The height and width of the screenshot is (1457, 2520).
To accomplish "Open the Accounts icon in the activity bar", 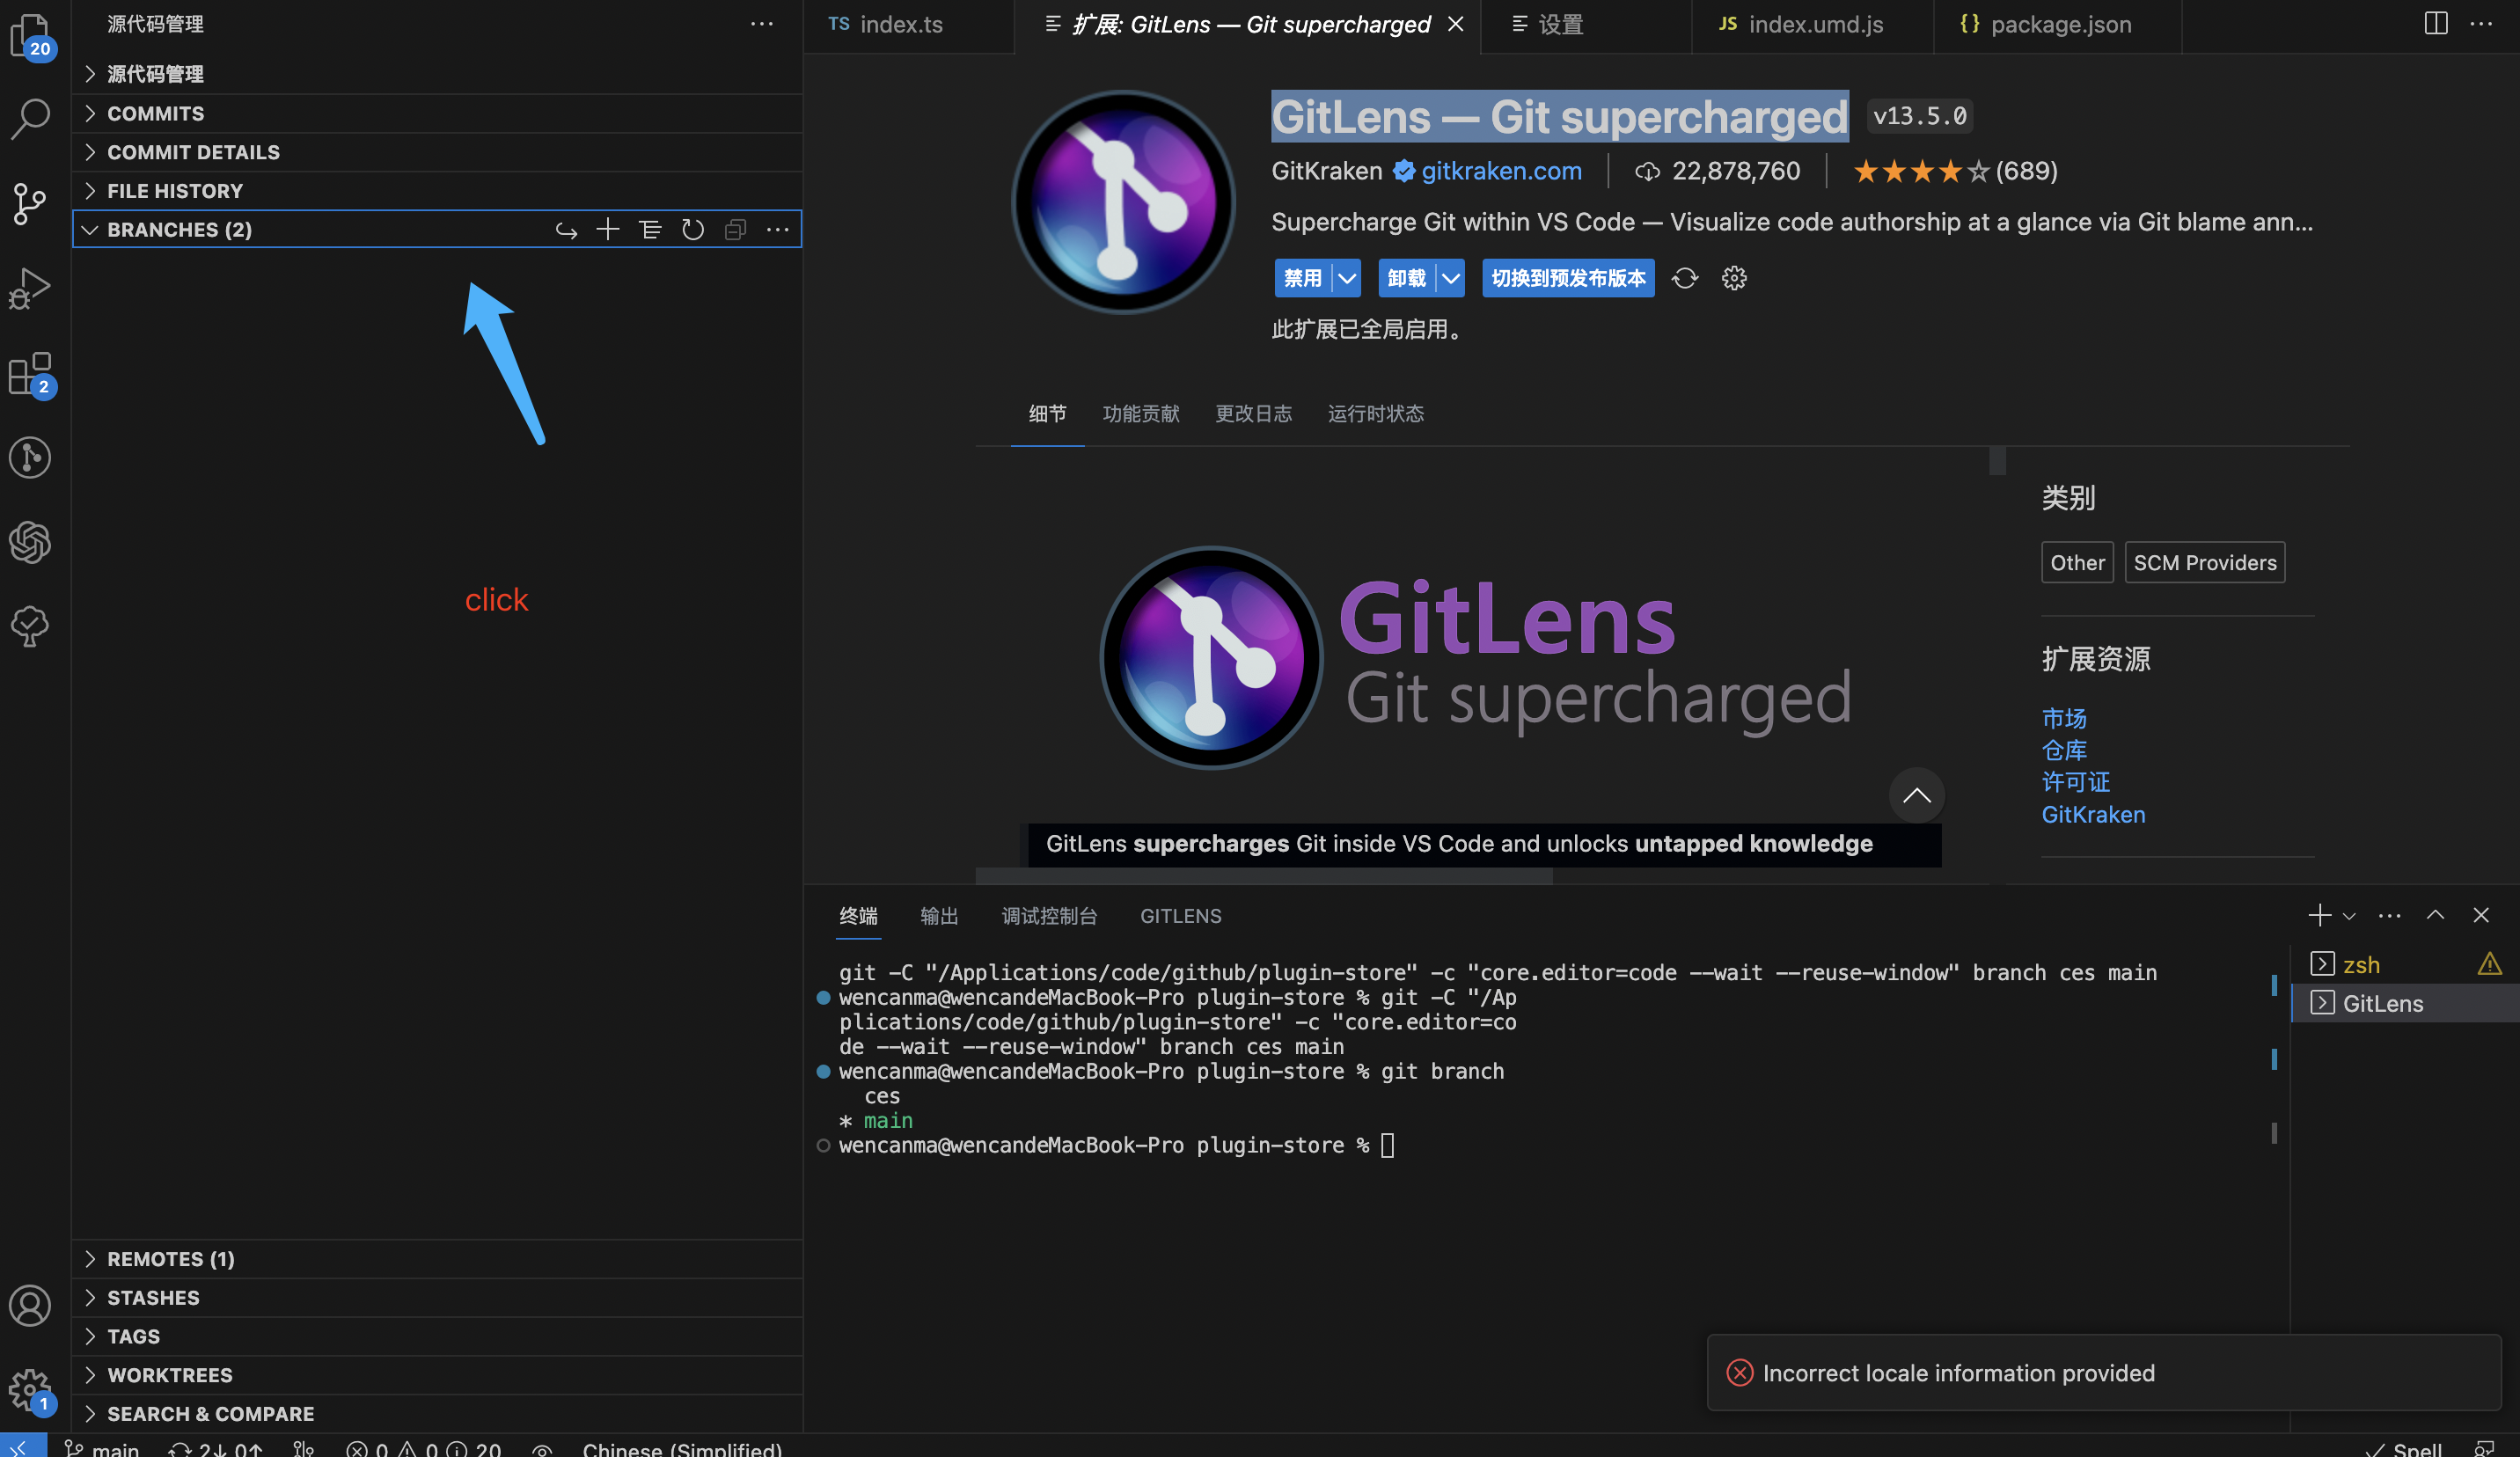I will (30, 1305).
